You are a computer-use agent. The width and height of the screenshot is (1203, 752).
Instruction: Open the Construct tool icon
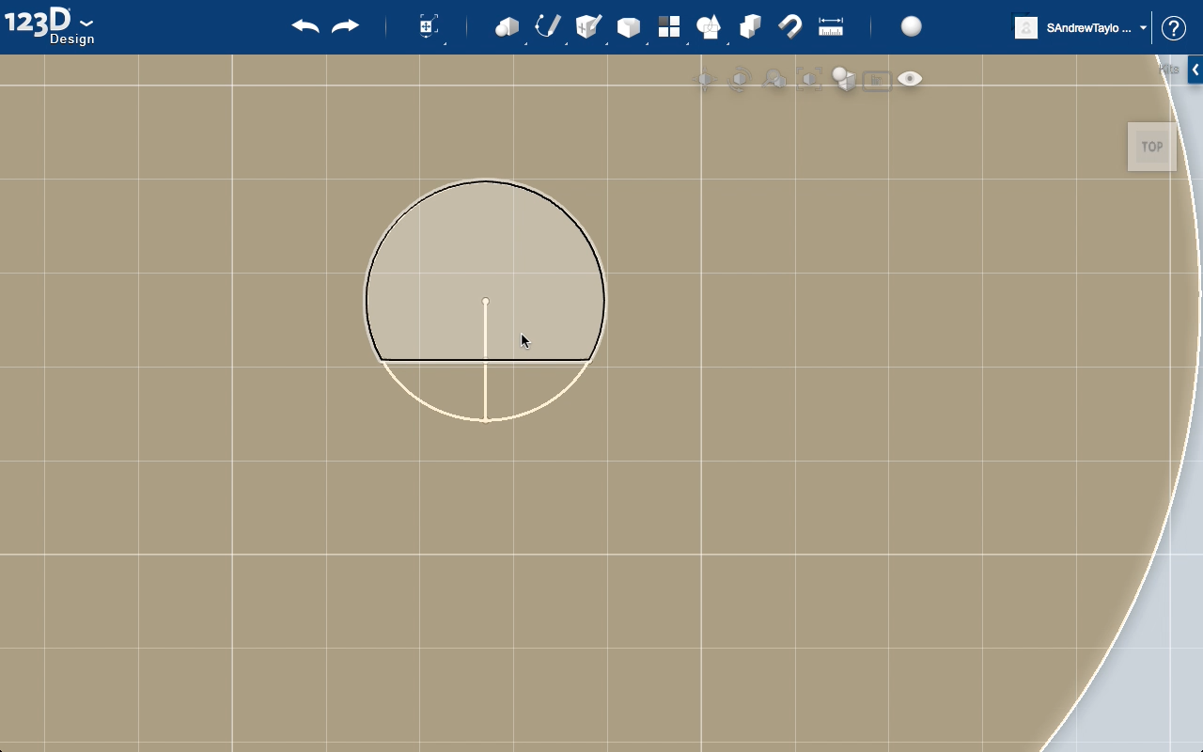click(588, 26)
